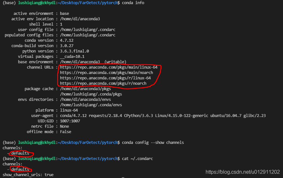Click 'show_channel_urls: true' line

28,175
